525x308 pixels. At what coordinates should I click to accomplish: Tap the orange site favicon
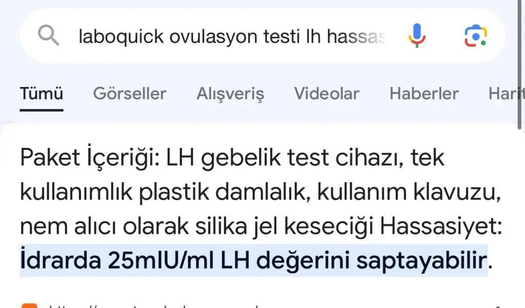(30, 305)
